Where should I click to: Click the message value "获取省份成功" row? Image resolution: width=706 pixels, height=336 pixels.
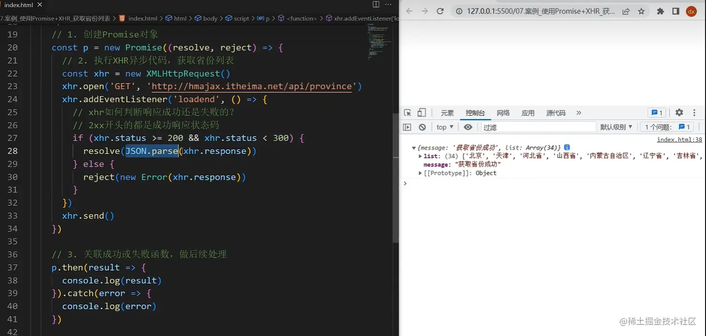[x=462, y=164]
